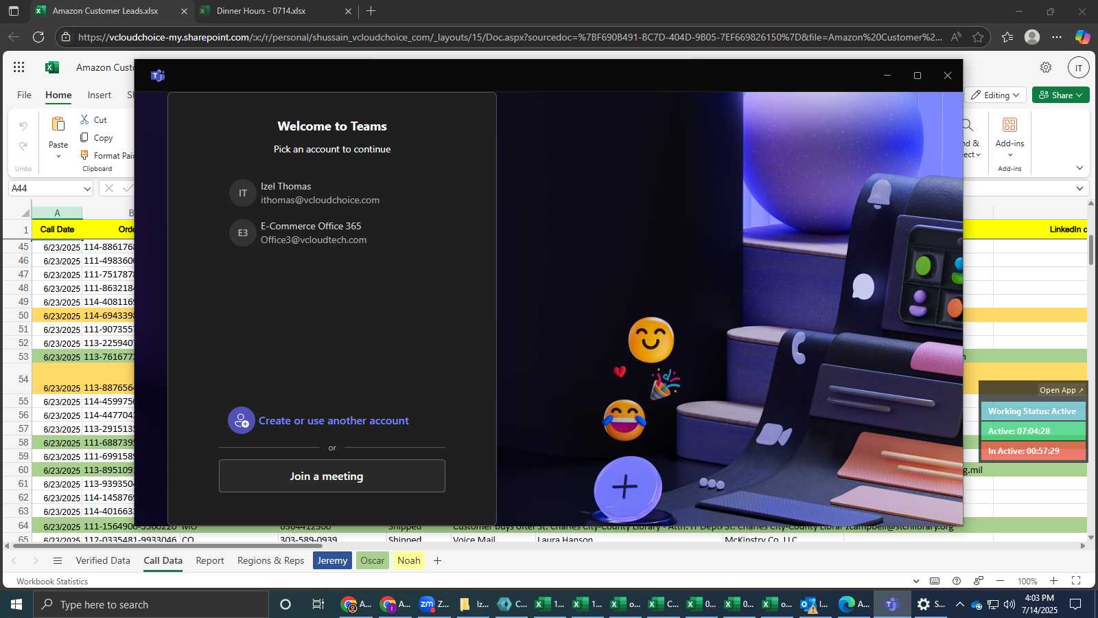
Task: Click the Teams logo icon in dialog title bar
Action: pyautogui.click(x=158, y=76)
